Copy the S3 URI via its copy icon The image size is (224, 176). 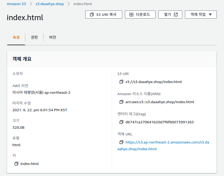pos(121,82)
